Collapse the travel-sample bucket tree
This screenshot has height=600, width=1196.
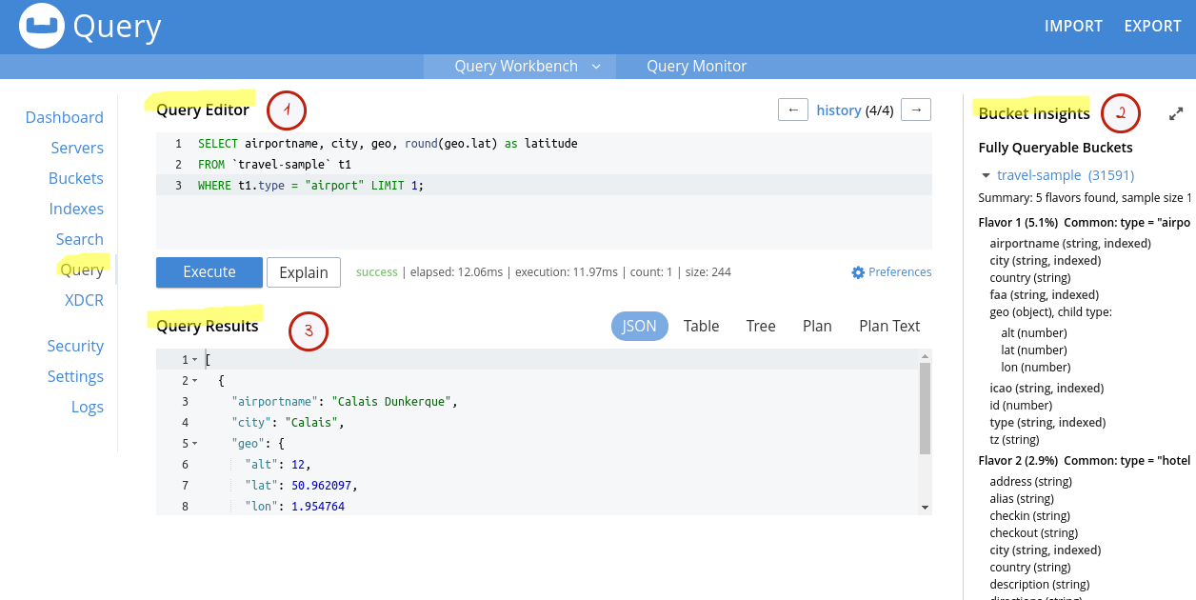tap(986, 175)
